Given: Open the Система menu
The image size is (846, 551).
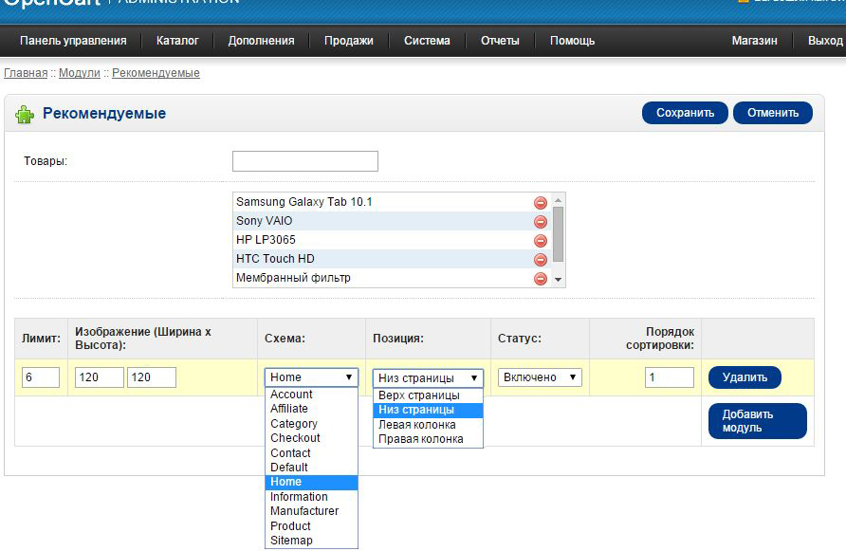Looking at the screenshot, I should [x=427, y=41].
